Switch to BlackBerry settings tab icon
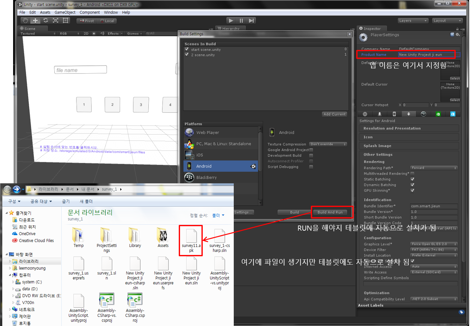The width and height of the screenshot is (472, 326). click(423, 114)
